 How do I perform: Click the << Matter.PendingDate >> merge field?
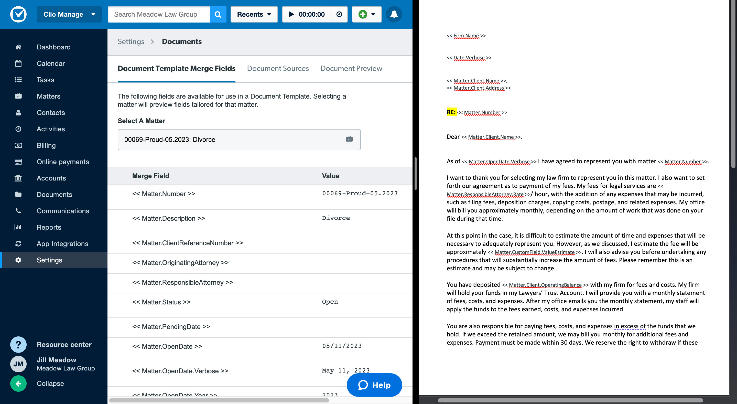coord(171,327)
